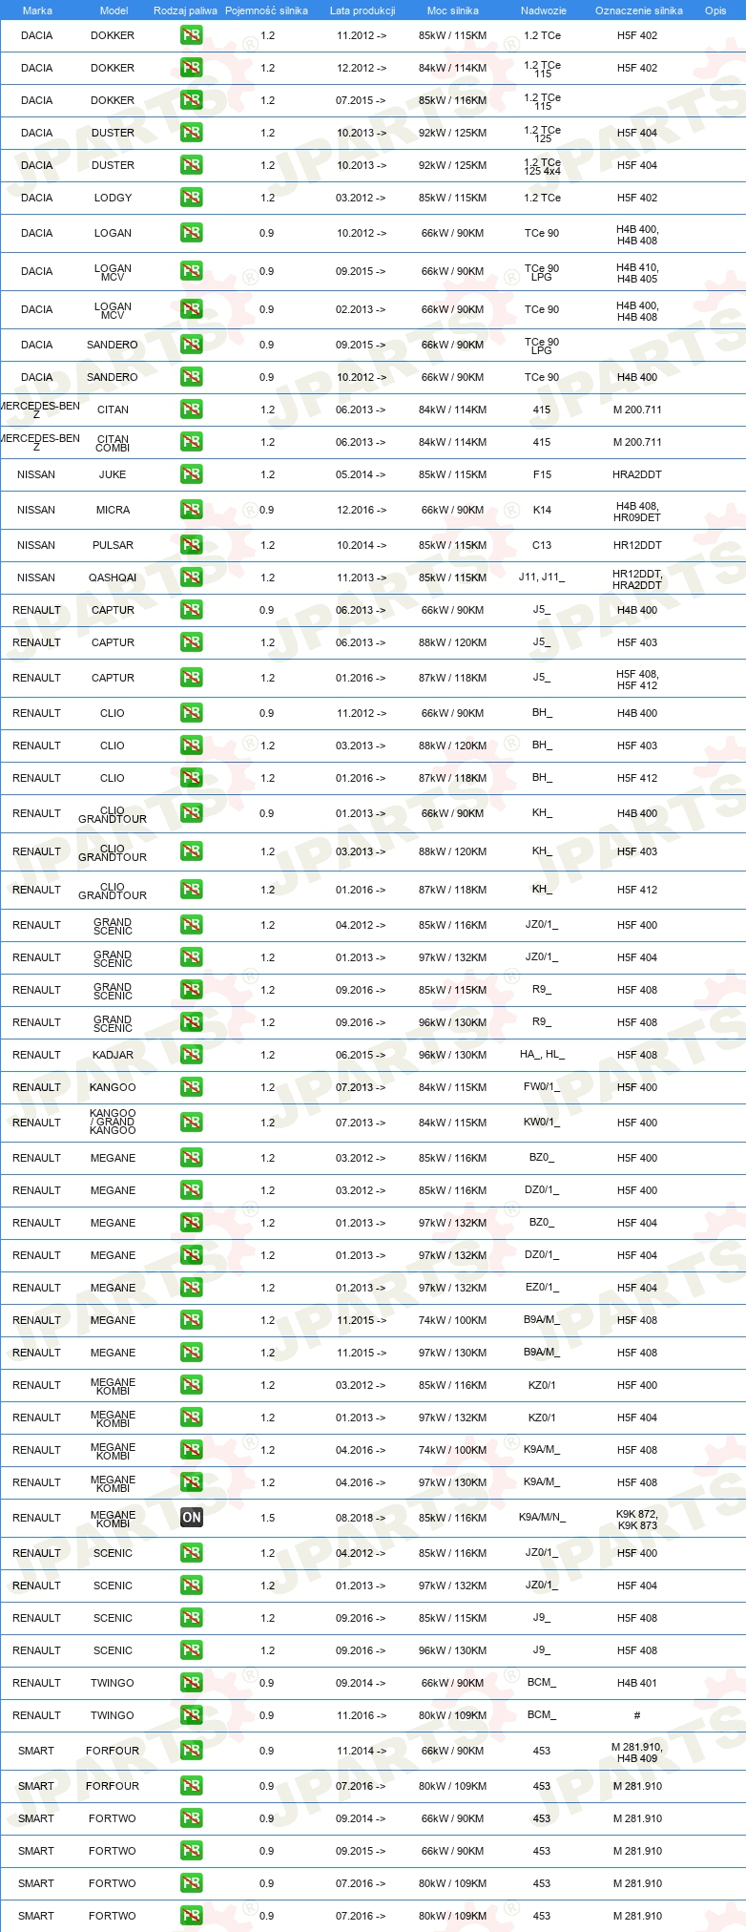This screenshot has width=746, height=1932.
Task: Click the petrol icon in the Dacia Lodgy row
Action: coord(192,198)
